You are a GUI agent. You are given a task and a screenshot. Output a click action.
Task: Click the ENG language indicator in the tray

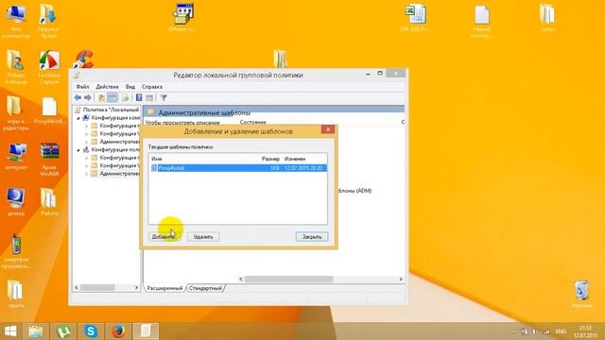561,331
